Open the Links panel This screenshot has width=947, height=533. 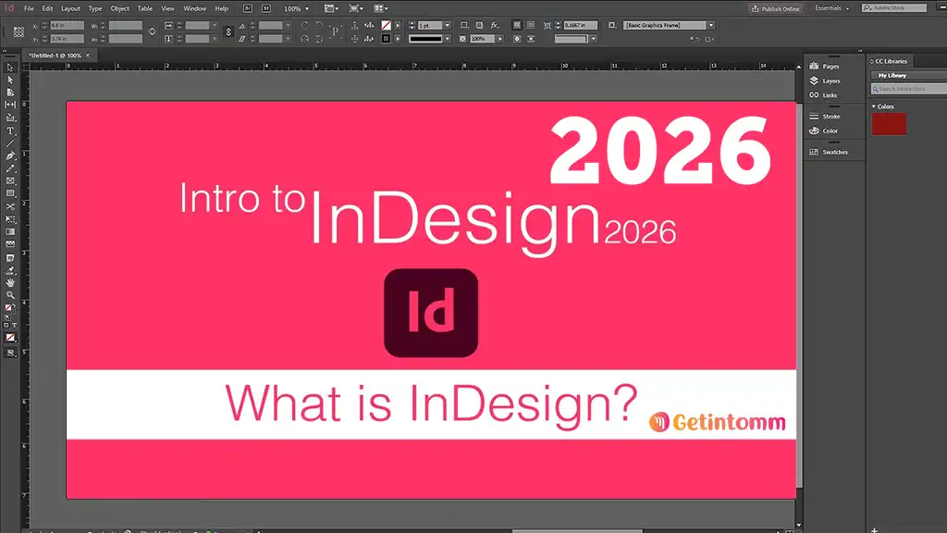(x=823, y=95)
